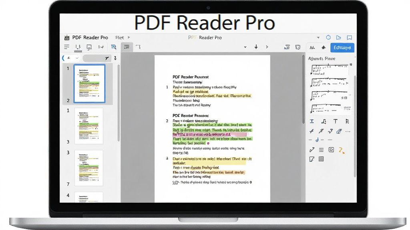Click the document view vertical scrollbar
The height and width of the screenshot is (230, 410).
[x=303, y=89]
